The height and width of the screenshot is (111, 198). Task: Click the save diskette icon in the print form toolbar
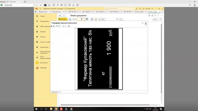[x=92, y=19]
